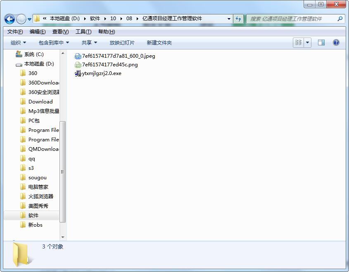Click the installer icon of ytxmjlgzrj2.0.exe
The width and height of the screenshot is (349, 272).
(x=78, y=73)
